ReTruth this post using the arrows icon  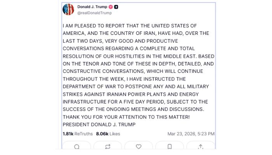(x=108, y=146)
